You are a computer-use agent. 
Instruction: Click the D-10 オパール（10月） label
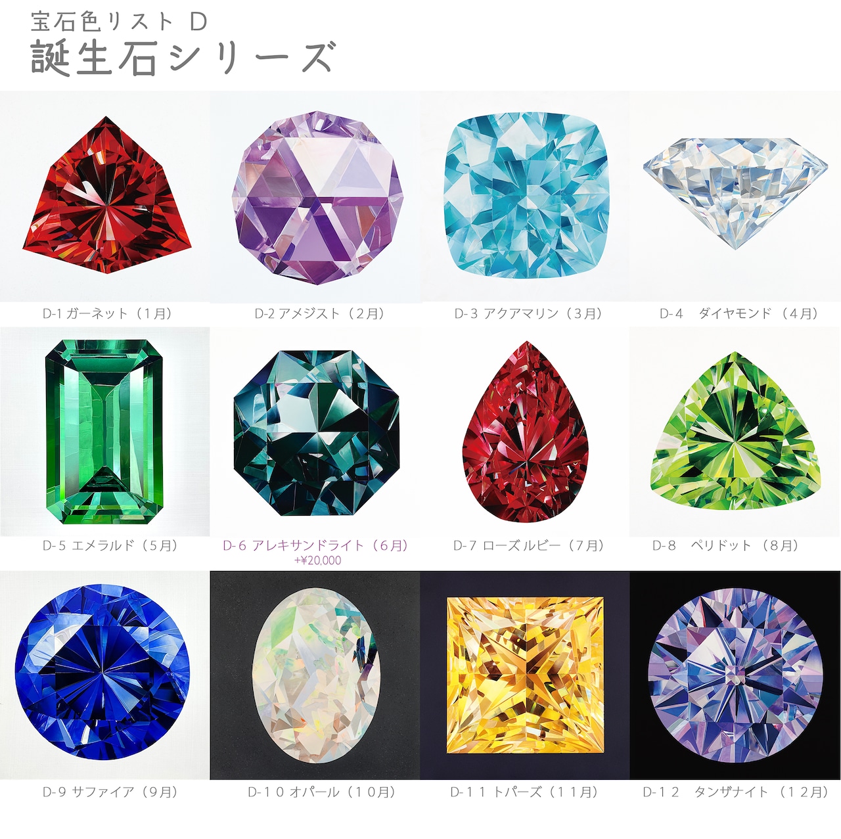click(x=322, y=792)
